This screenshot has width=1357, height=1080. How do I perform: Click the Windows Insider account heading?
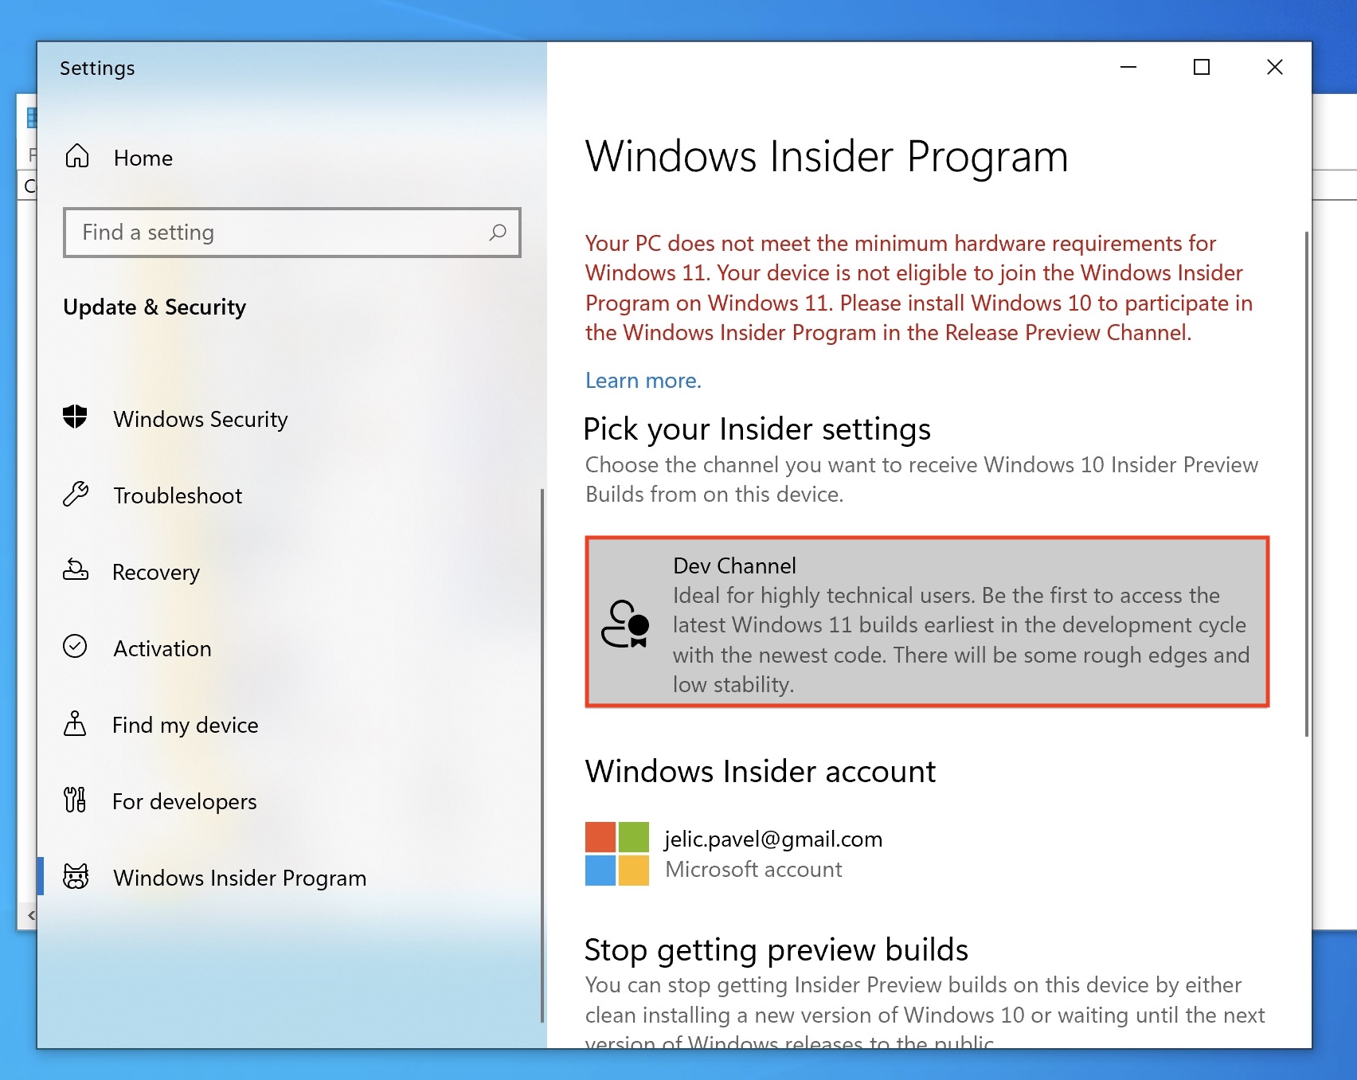761,771
